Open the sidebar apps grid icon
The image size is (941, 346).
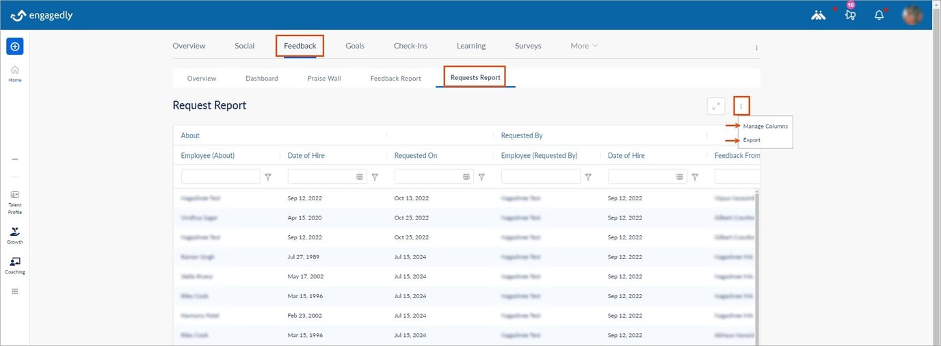15,291
